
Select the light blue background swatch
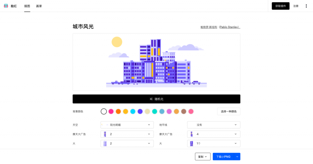[162, 111]
